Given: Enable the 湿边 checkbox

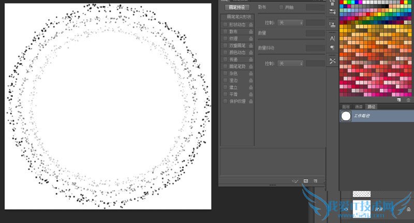Looking at the screenshot, I should pyautogui.click(x=225, y=81).
